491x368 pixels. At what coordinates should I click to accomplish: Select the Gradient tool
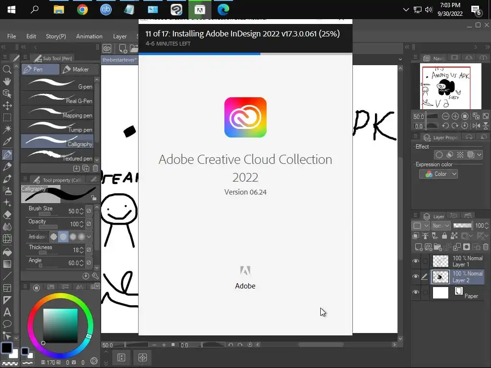coord(7,264)
